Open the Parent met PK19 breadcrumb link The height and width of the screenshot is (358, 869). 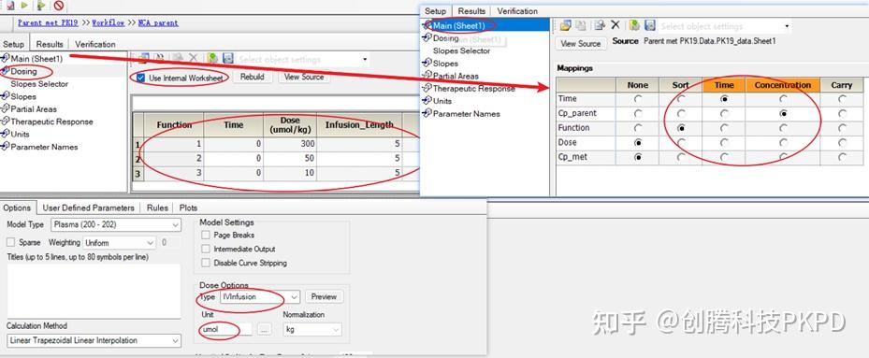(x=48, y=22)
